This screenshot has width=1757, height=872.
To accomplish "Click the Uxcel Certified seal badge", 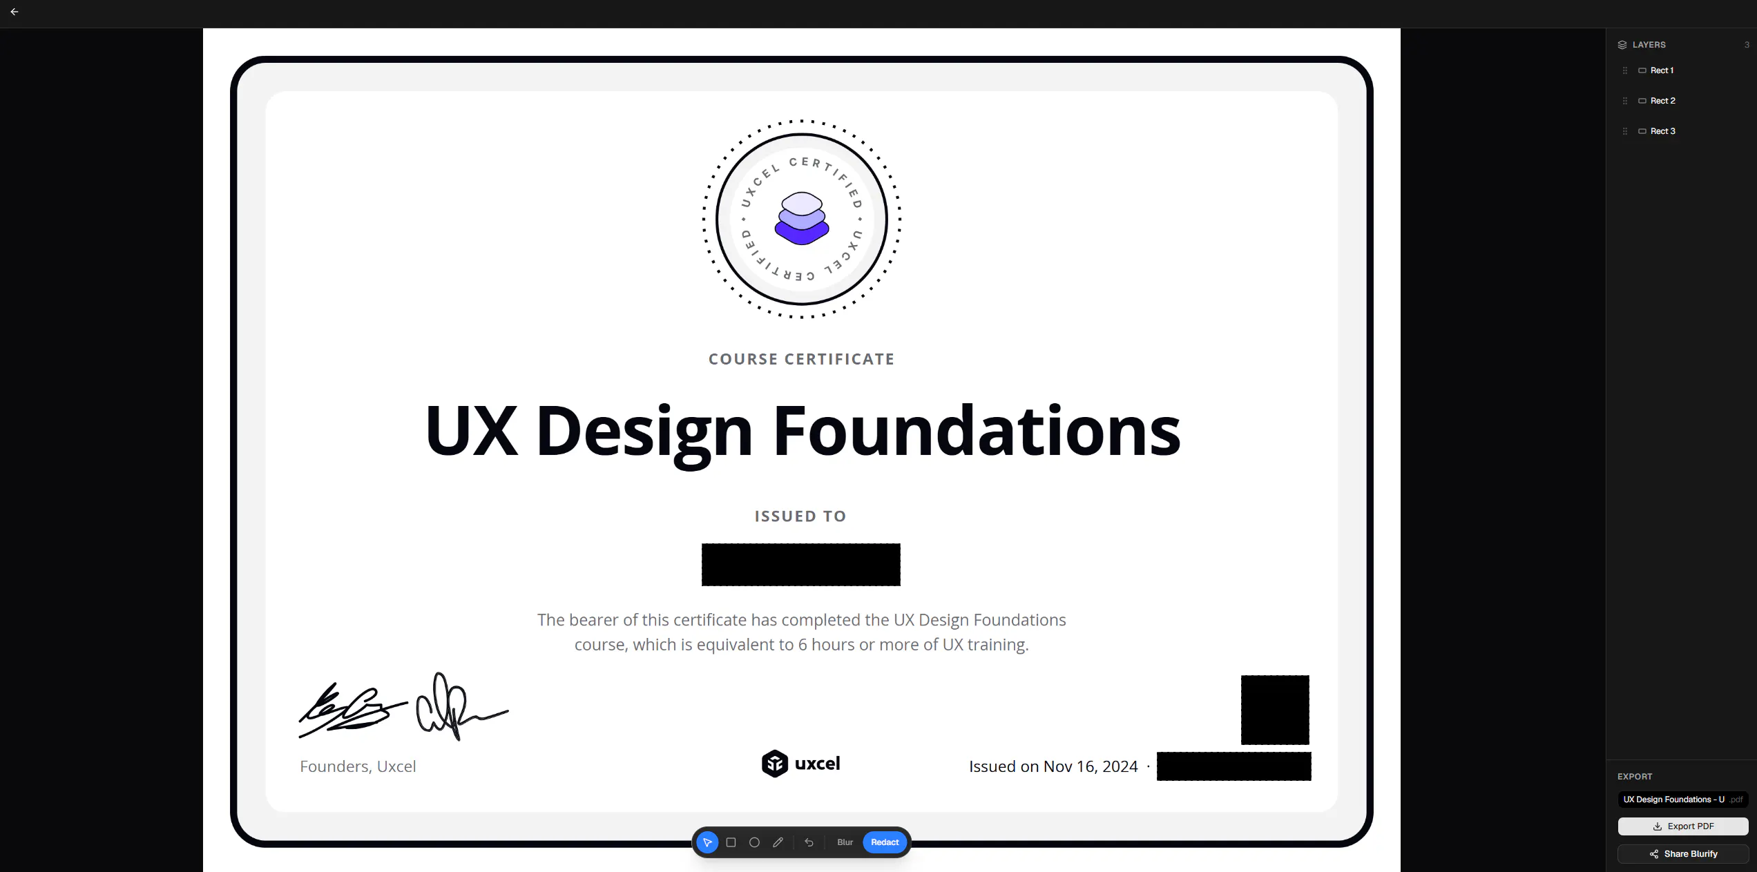I will [x=802, y=219].
